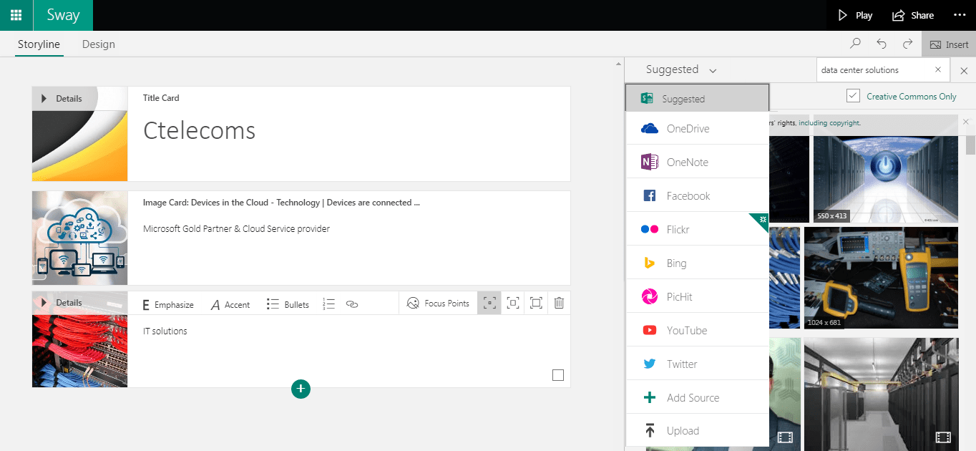Screen dimensions: 976x451
Task: Tick the IT solutions card selection checkbox
Action: [x=558, y=375]
